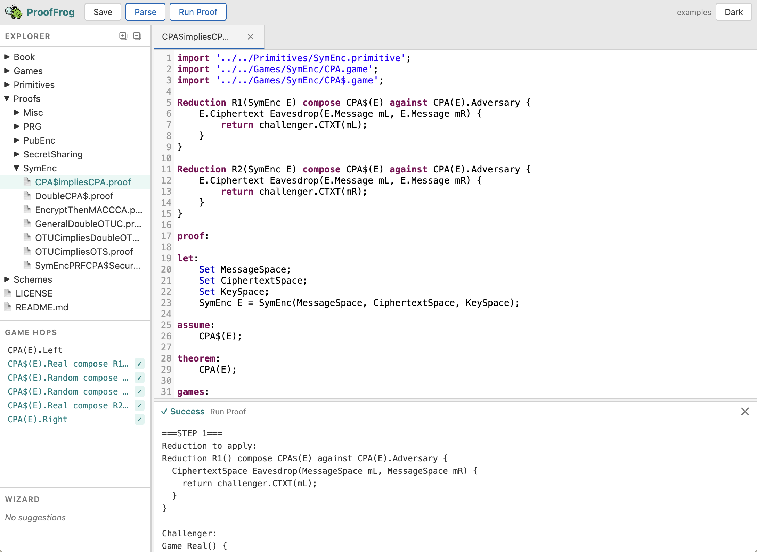Click the file icon beside DoubleCPA$.proof

(x=27, y=196)
